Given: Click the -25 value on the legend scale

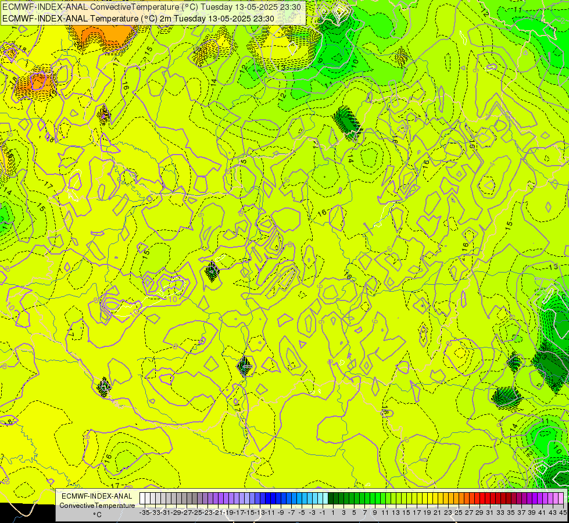Looking at the screenshot, I should [196, 513].
